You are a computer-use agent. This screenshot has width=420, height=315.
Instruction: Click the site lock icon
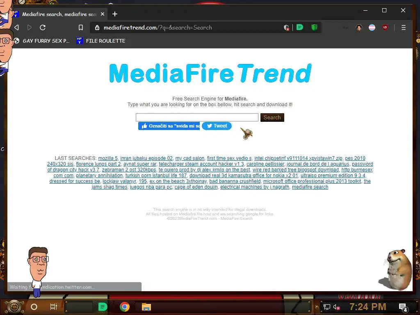tap(97, 27)
